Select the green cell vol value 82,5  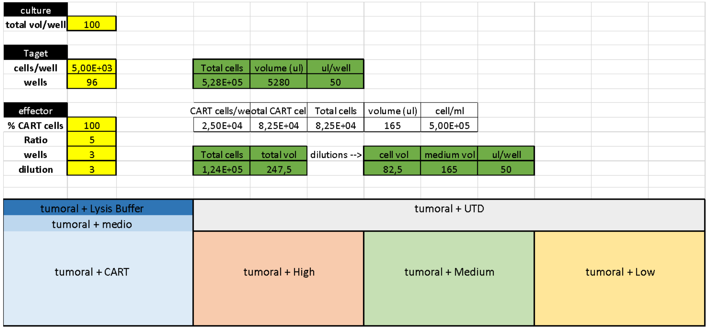click(x=392, y=169)
